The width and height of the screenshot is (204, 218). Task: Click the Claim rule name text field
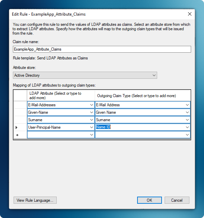point(102,49)
